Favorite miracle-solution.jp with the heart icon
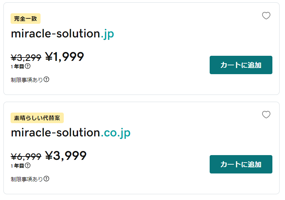 pos(266,16)
